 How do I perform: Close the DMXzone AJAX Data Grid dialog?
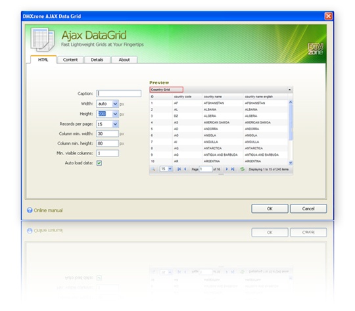328,16
